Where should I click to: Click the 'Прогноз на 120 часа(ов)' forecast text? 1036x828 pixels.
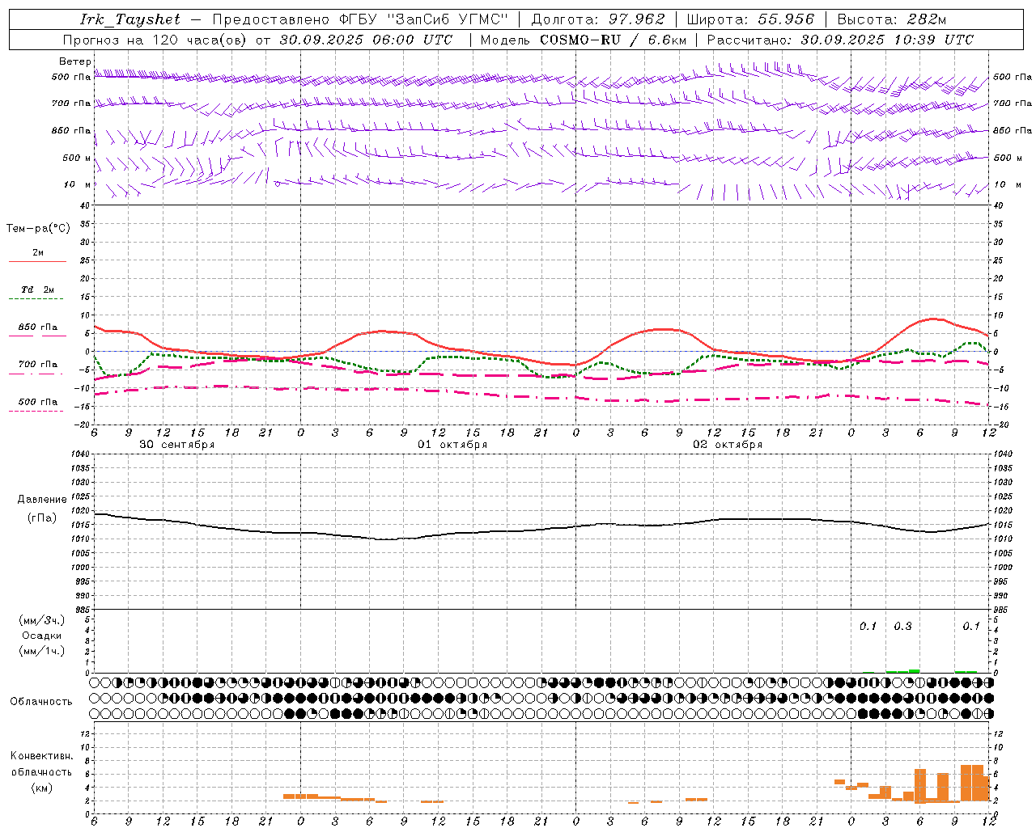point(155,40)
